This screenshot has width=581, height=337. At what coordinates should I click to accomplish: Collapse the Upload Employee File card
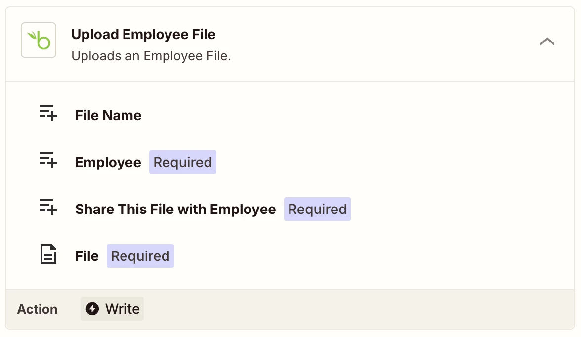(x=547, y=42)
